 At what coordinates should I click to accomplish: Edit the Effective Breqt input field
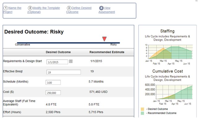(64, 72)
